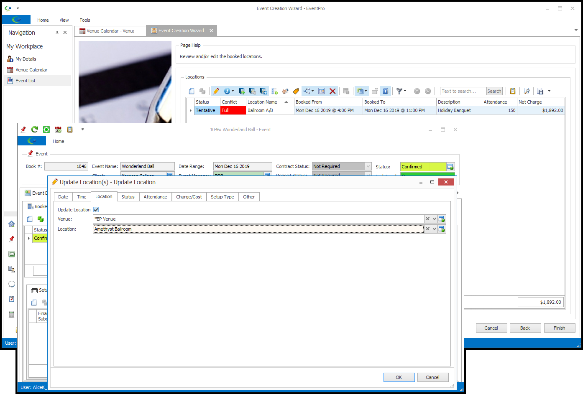The width and height of the screenshot is (583, 394).
Task: Switch to the Charge/Cost tab
Action: point(189,197)
